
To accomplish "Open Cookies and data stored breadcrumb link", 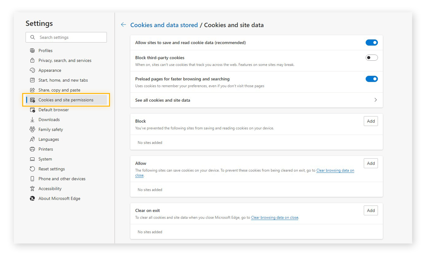I will coord(164,25).
